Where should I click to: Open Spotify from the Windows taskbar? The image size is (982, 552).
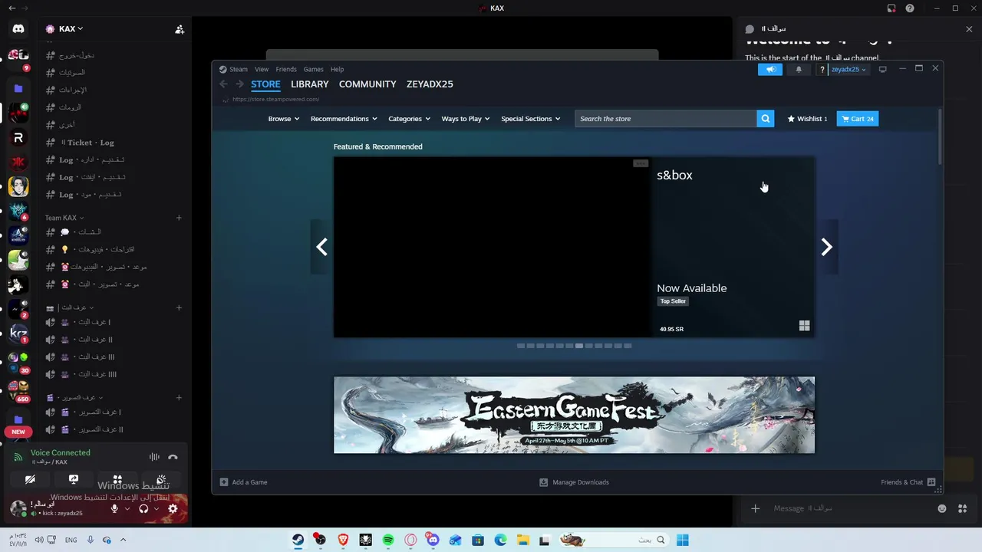click(388, 540)
